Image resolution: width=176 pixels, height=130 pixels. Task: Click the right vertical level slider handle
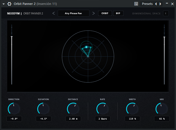coord(164,37)
